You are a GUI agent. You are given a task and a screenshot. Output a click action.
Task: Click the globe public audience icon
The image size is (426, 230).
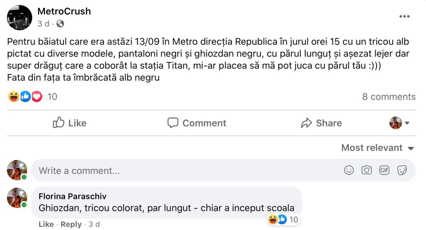(60, 24)
